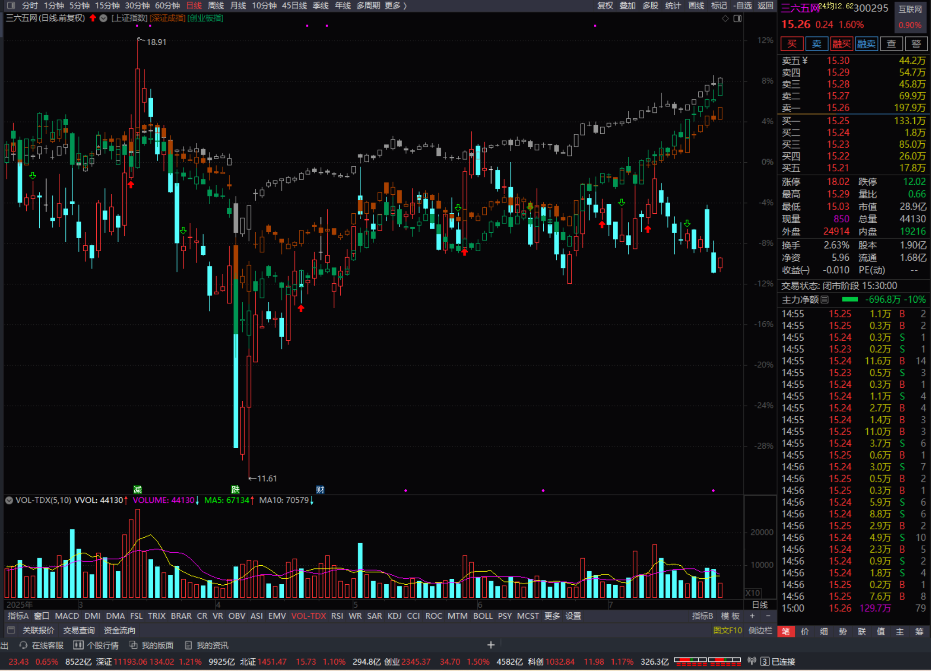Open the 多股 multi-stock view
Screen dimensions: 931x671
(x=650, y=5)
